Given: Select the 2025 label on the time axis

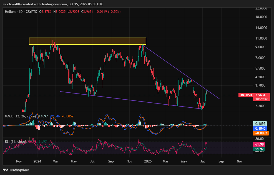Looking at the screenshot, I should (147, 161).
